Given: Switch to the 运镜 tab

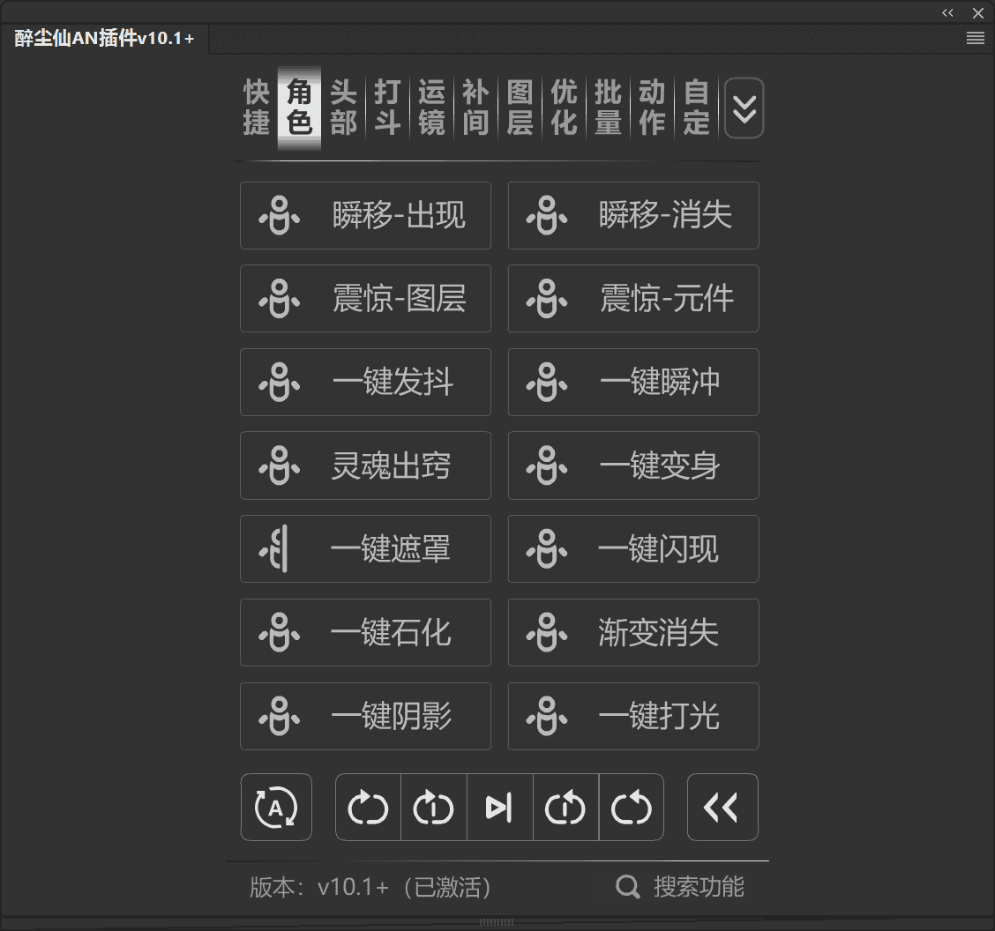Looking at the screenshot, I should point(431,106).
